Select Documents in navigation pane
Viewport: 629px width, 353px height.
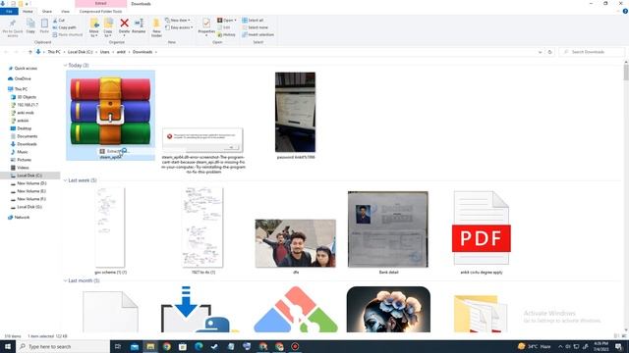pos(27,136)
